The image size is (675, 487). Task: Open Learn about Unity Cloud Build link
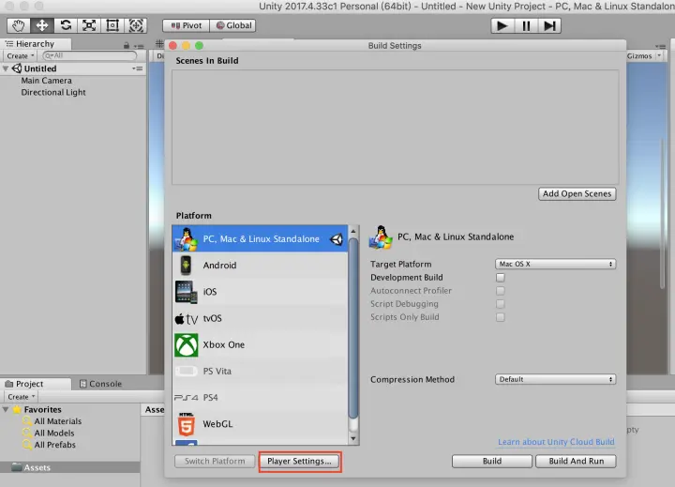tap(556, 442)
